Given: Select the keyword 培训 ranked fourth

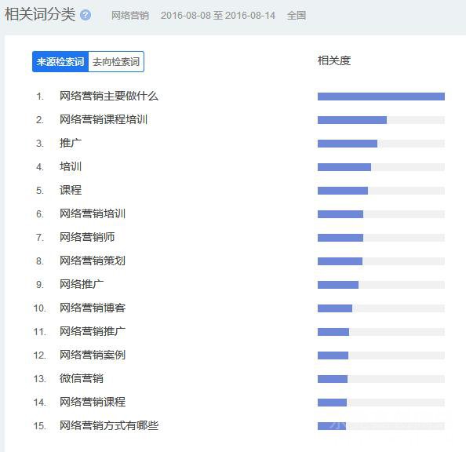Looking at the screenshot, I should tap(71, 166).
